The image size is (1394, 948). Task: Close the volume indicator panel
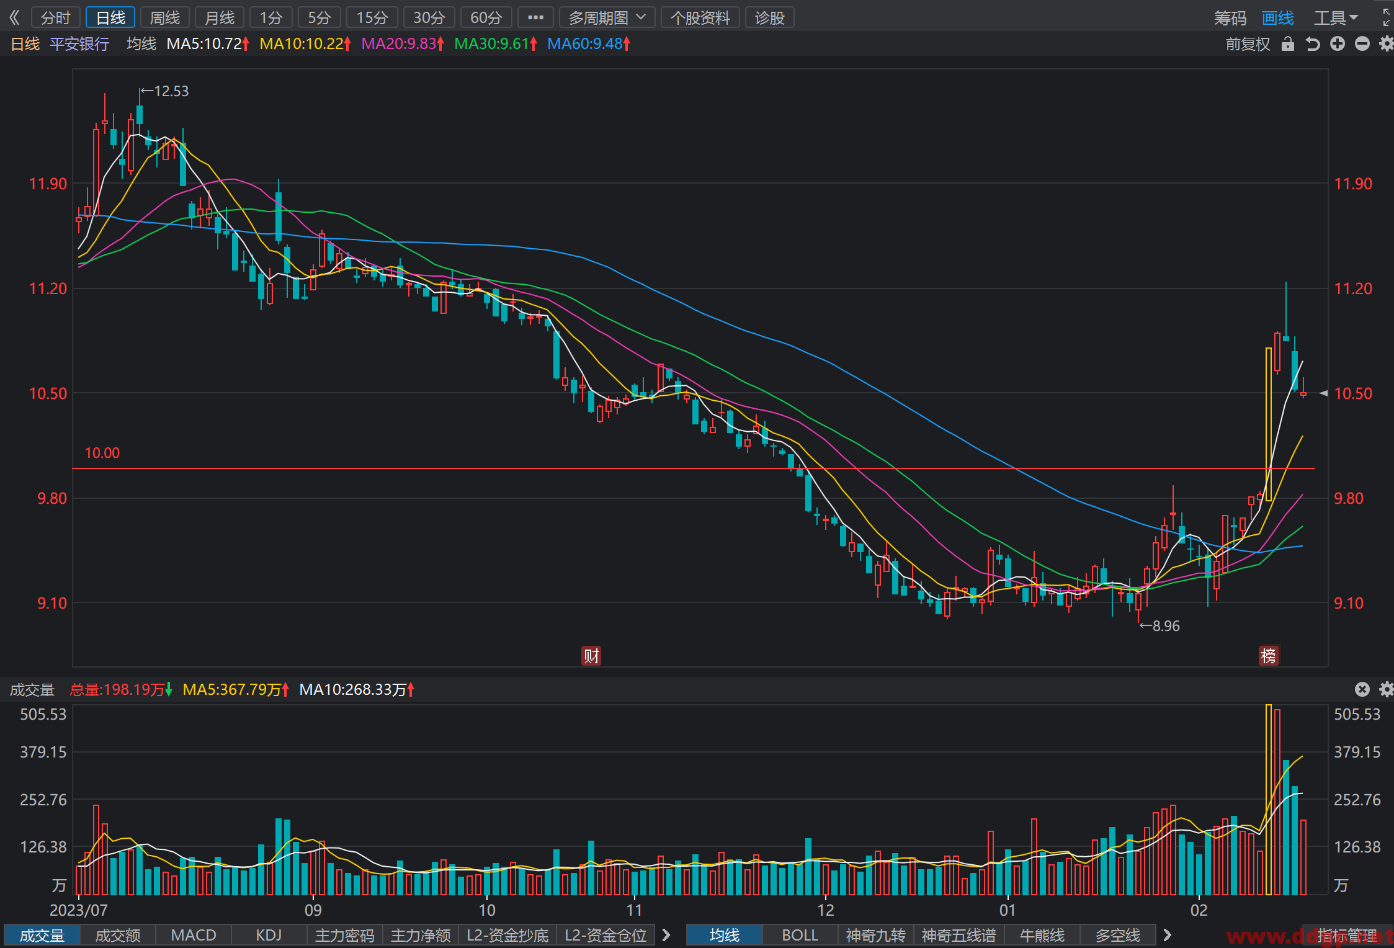point(1362,689)
